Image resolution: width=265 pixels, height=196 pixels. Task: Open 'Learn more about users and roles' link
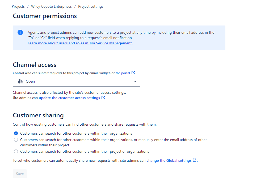[x=80, y=43]
